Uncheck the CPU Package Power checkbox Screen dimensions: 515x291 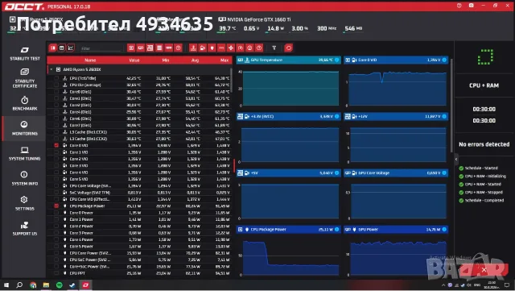click(56, 206)
